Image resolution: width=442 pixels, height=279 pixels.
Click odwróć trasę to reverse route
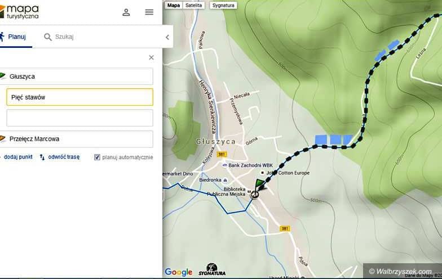pyautogui.click(x=60, y=157)
